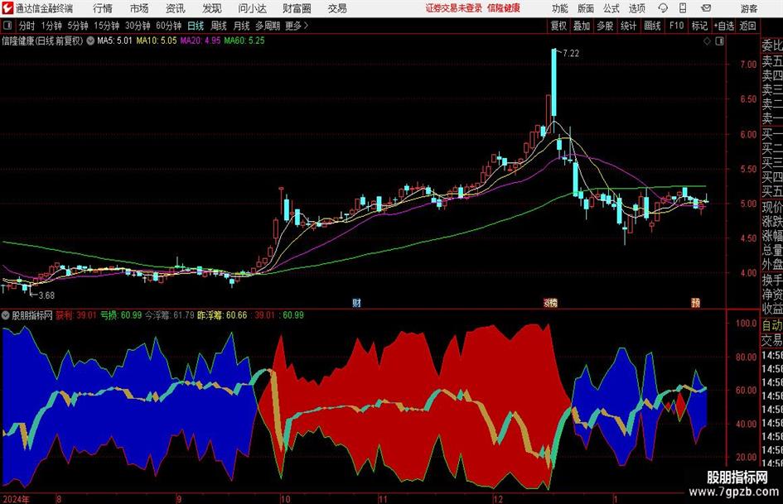The image size is (783, 504).
Task: Add stock with the +自选 button
Action: 723,26
